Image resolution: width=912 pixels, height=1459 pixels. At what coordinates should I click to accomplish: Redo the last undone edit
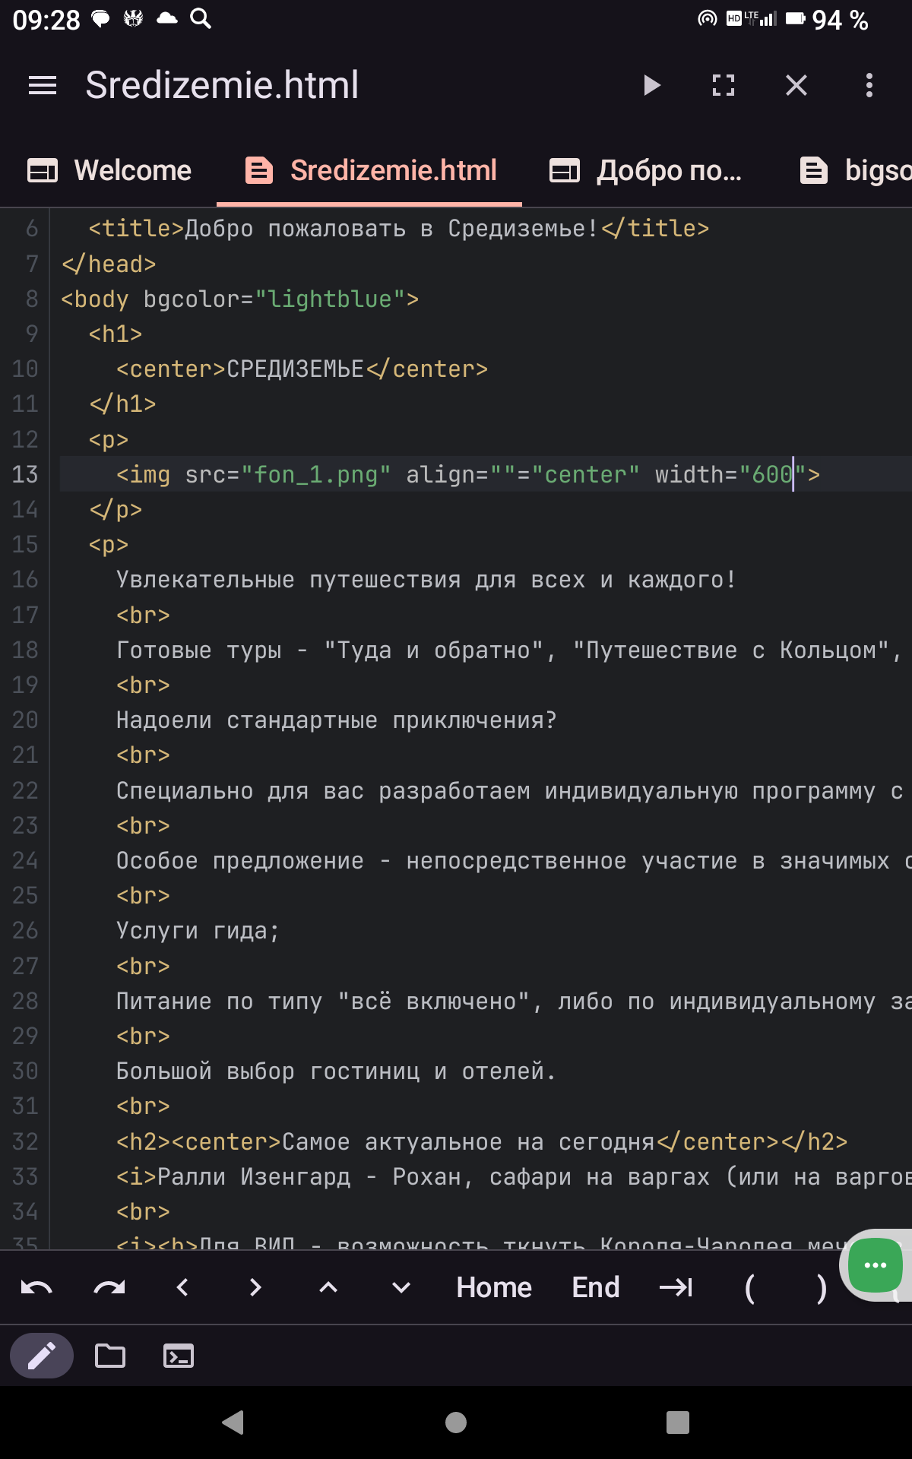(109, 1287)
